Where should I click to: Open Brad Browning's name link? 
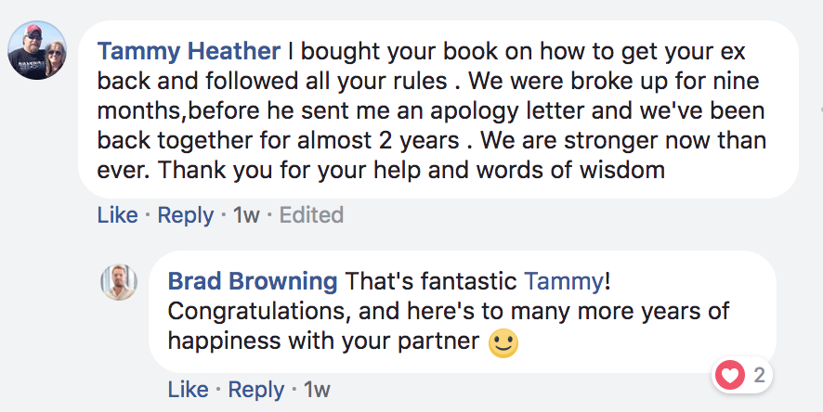coord(253,281)
